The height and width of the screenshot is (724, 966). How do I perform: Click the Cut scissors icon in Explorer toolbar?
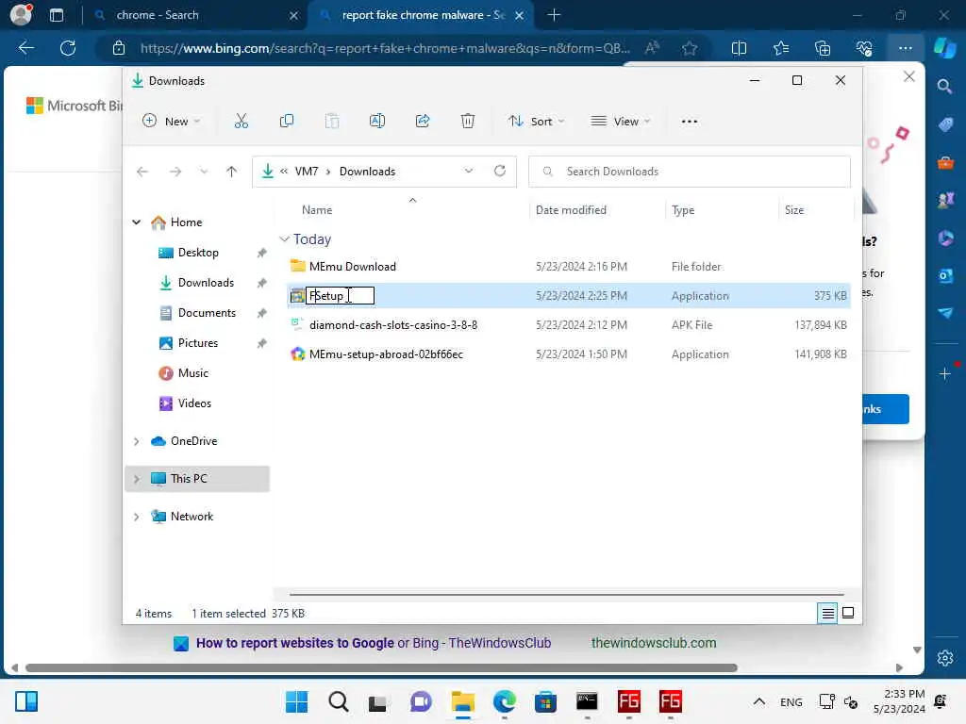point(241,122)
